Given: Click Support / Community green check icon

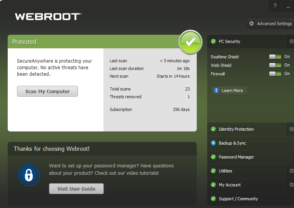Looking at the screenshot, I should pos(213,199).
